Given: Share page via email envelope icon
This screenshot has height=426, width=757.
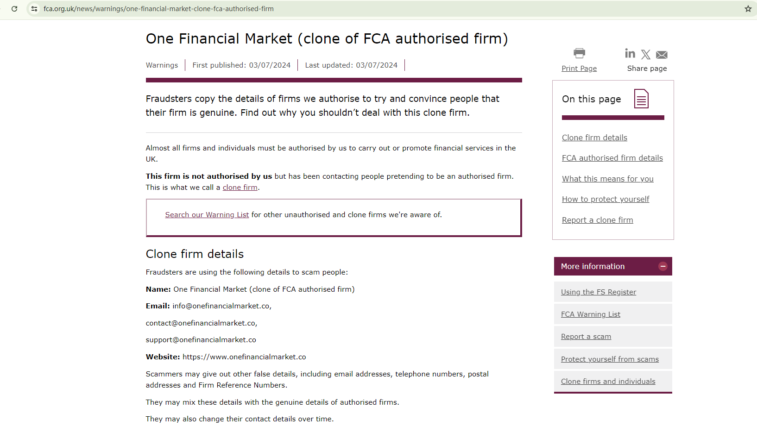Looking at the screenshot, I should click(662, 55).
